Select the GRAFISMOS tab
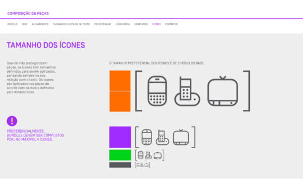303x191 pixels. (141, 24)
